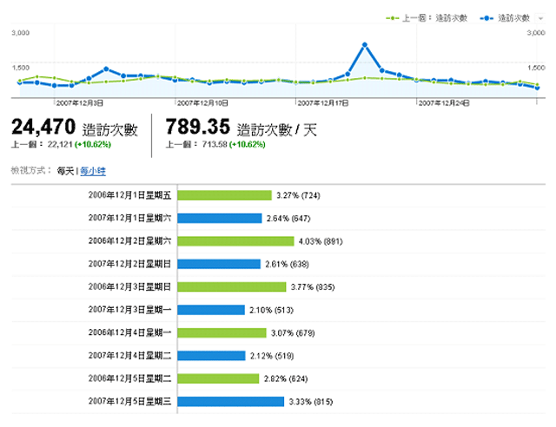The height and width of the screenshot is (427, 556).
Task: Select the 每天 (daily) view mode
Action: coord(66,171)
